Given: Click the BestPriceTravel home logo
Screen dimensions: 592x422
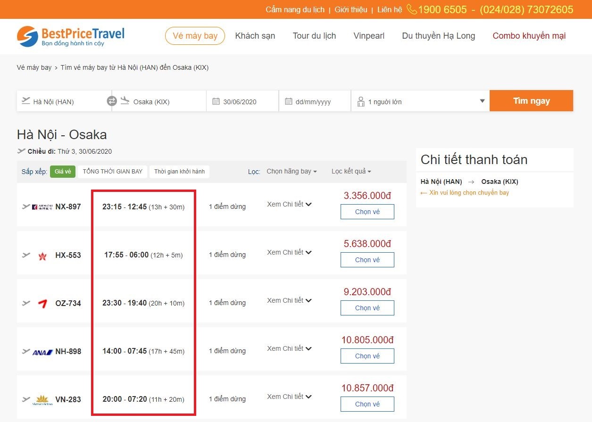Looking at the screenshot, I should click(71, 36).
